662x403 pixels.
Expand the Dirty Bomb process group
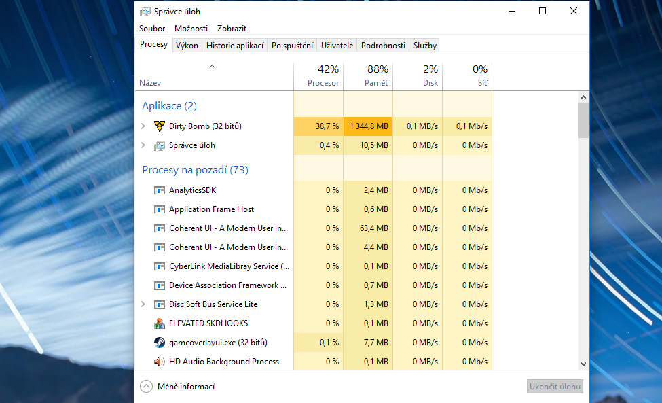click(x=143, y=126)
